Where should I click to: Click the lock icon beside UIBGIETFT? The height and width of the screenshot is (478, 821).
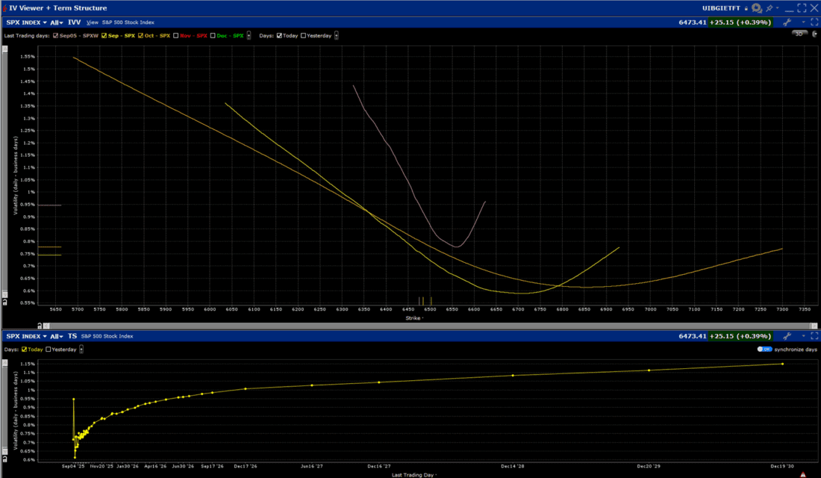(746, 8)
